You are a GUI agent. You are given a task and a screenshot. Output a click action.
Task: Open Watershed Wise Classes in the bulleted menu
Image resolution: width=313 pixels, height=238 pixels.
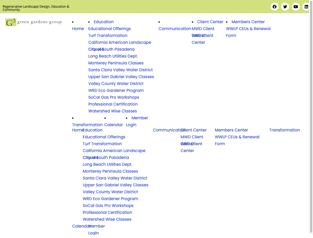click(113, 111)
